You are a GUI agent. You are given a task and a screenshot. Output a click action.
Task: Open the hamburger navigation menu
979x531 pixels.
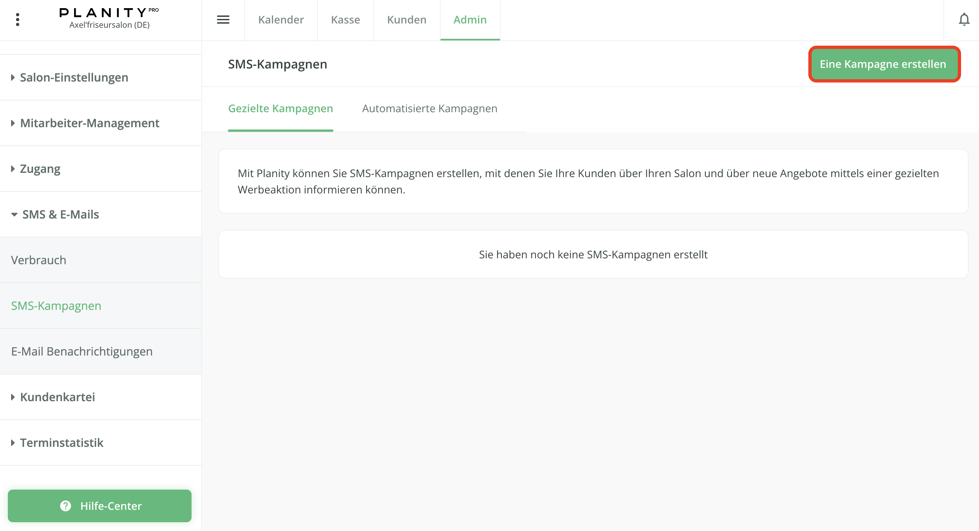coord(224,20)
